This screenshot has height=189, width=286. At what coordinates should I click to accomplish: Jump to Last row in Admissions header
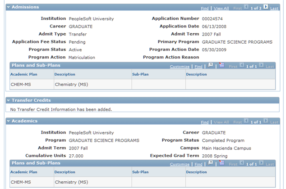274,8
